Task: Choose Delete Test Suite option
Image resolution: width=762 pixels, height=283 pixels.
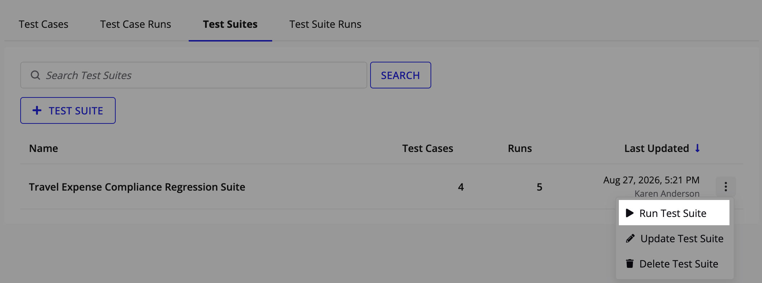Action: click(x=675, y=264)
